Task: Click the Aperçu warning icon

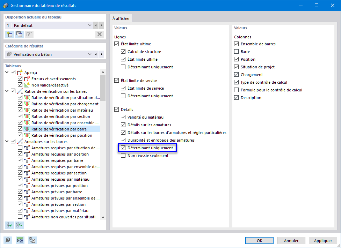Action: 20,72
